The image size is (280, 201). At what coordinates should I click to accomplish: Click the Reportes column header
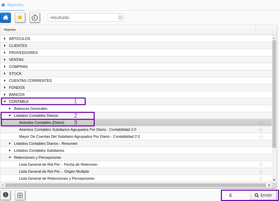click(128, 30)
